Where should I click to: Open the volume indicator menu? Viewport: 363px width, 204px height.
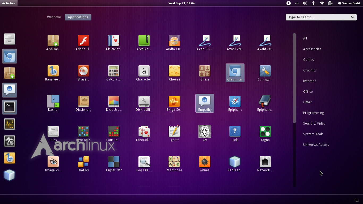pos(305,3)
